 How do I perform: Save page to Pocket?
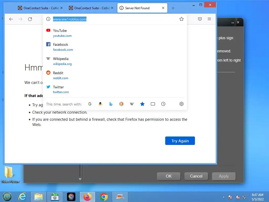pyautogui.click(x=200, y=19)
